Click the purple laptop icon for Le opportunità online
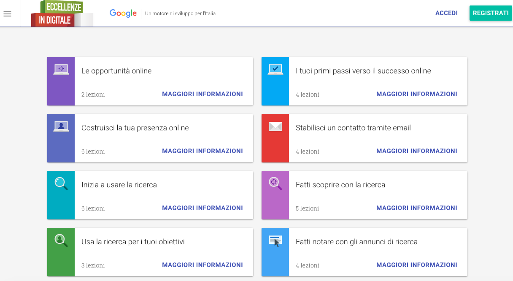The image size is (513, 281). coord(61,70)
